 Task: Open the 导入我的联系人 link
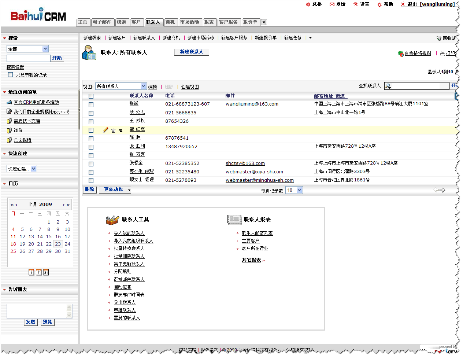tap(129, 233)
